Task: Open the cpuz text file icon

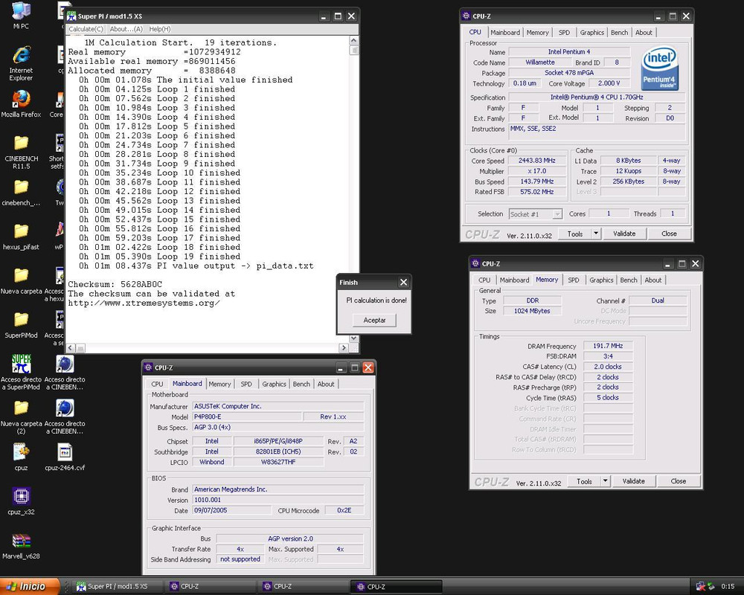Action: pyautogui.click(x=21, y=457)
